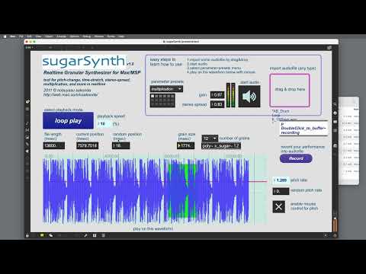The height and width of the screenshot is (274, 366).
Task: Click the Apple menu icon
Action: 5,37
